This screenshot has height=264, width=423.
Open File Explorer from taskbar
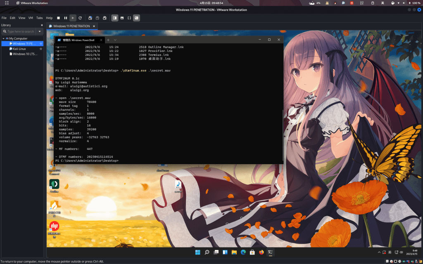pyautogui.click(x=234, y=252)
